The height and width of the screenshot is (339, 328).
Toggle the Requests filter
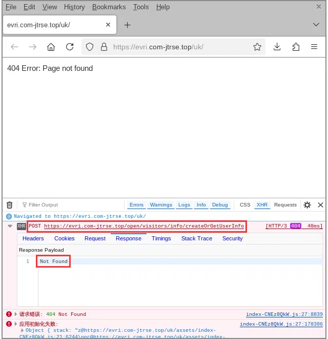pyautogui.click(x=285, y=205)
